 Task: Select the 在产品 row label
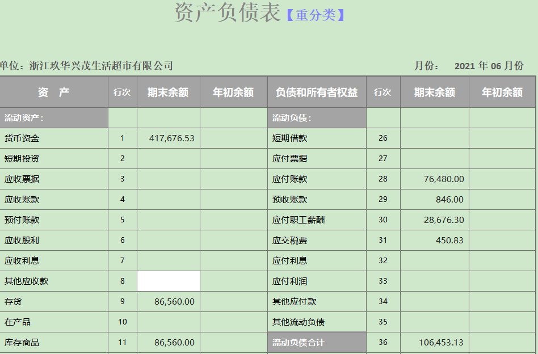coord(17,322)
